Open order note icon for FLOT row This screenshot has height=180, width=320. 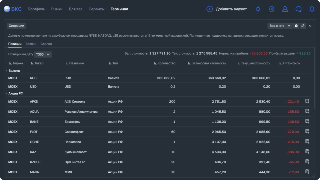pyautogui.click(x=307, y=131)
